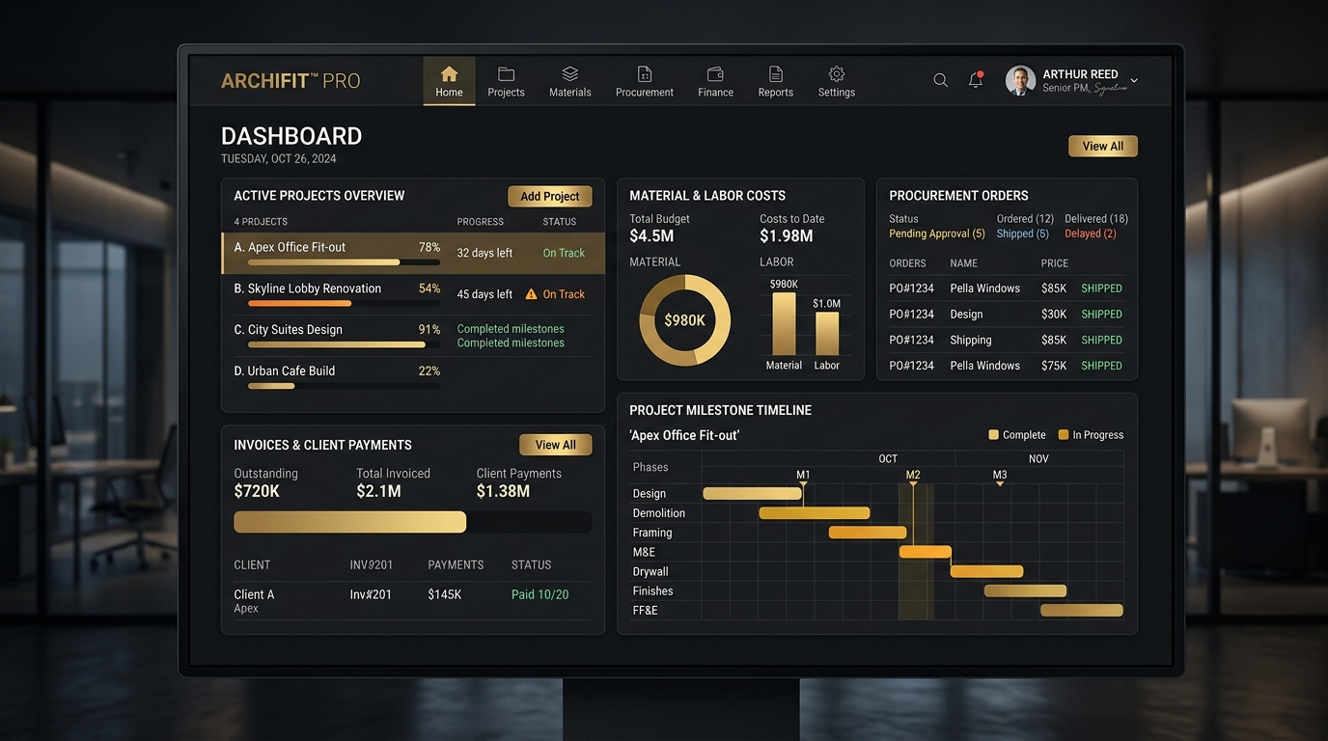
Task: Open the Design $30K purchase order
Action: coord(1006,315)
